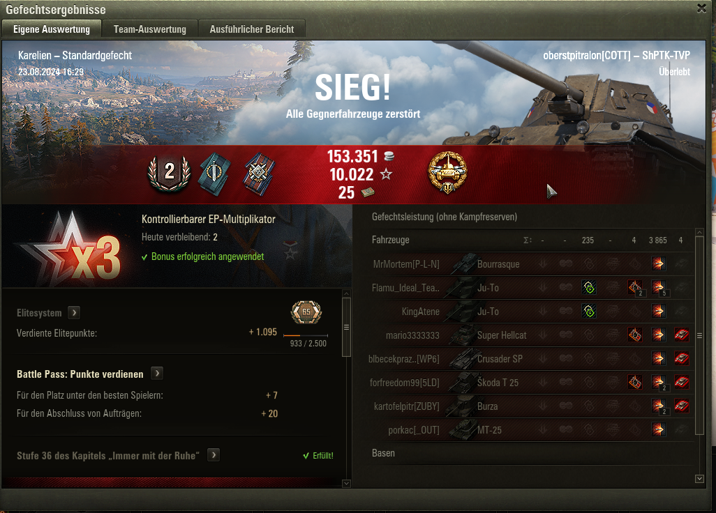Click the red-blue plaid medal ribbon
This screenshot has width=716, height=513.
pyautogui.click(x=259, y=174)
